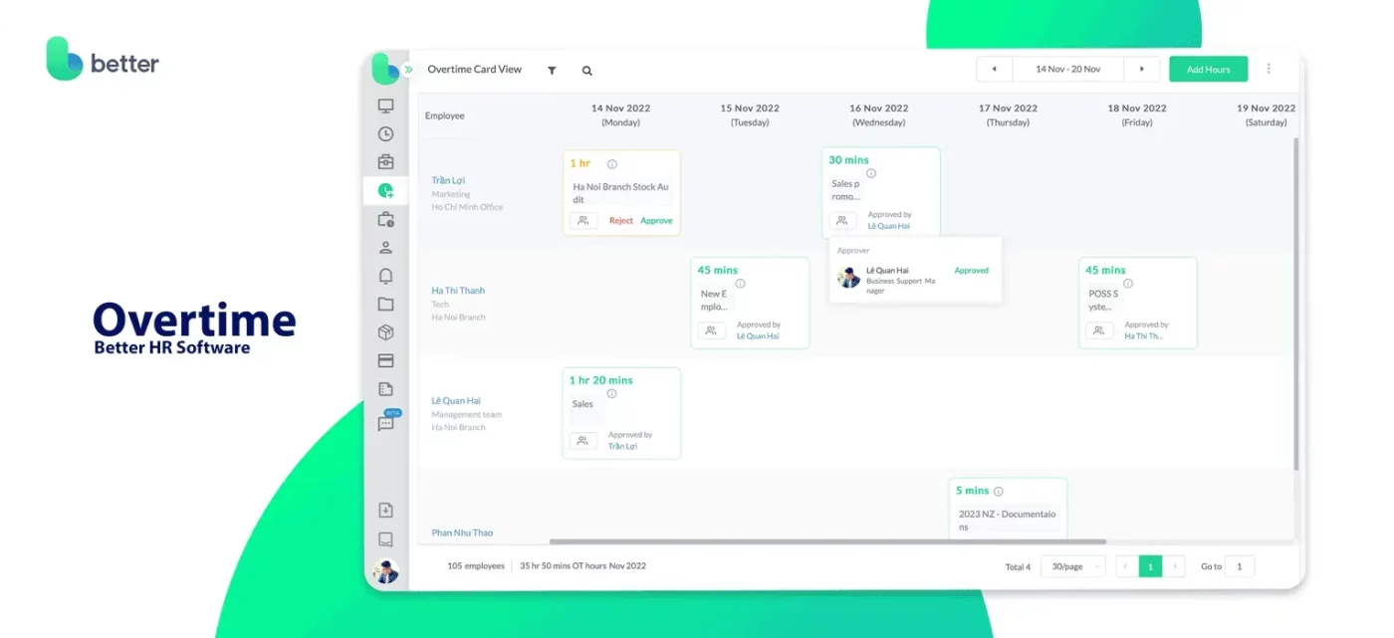Image resolution: width=1394 pixels, height=638 pixels.
Task: Click info icon on 5 mins card
Action: (x=998, y=492)
